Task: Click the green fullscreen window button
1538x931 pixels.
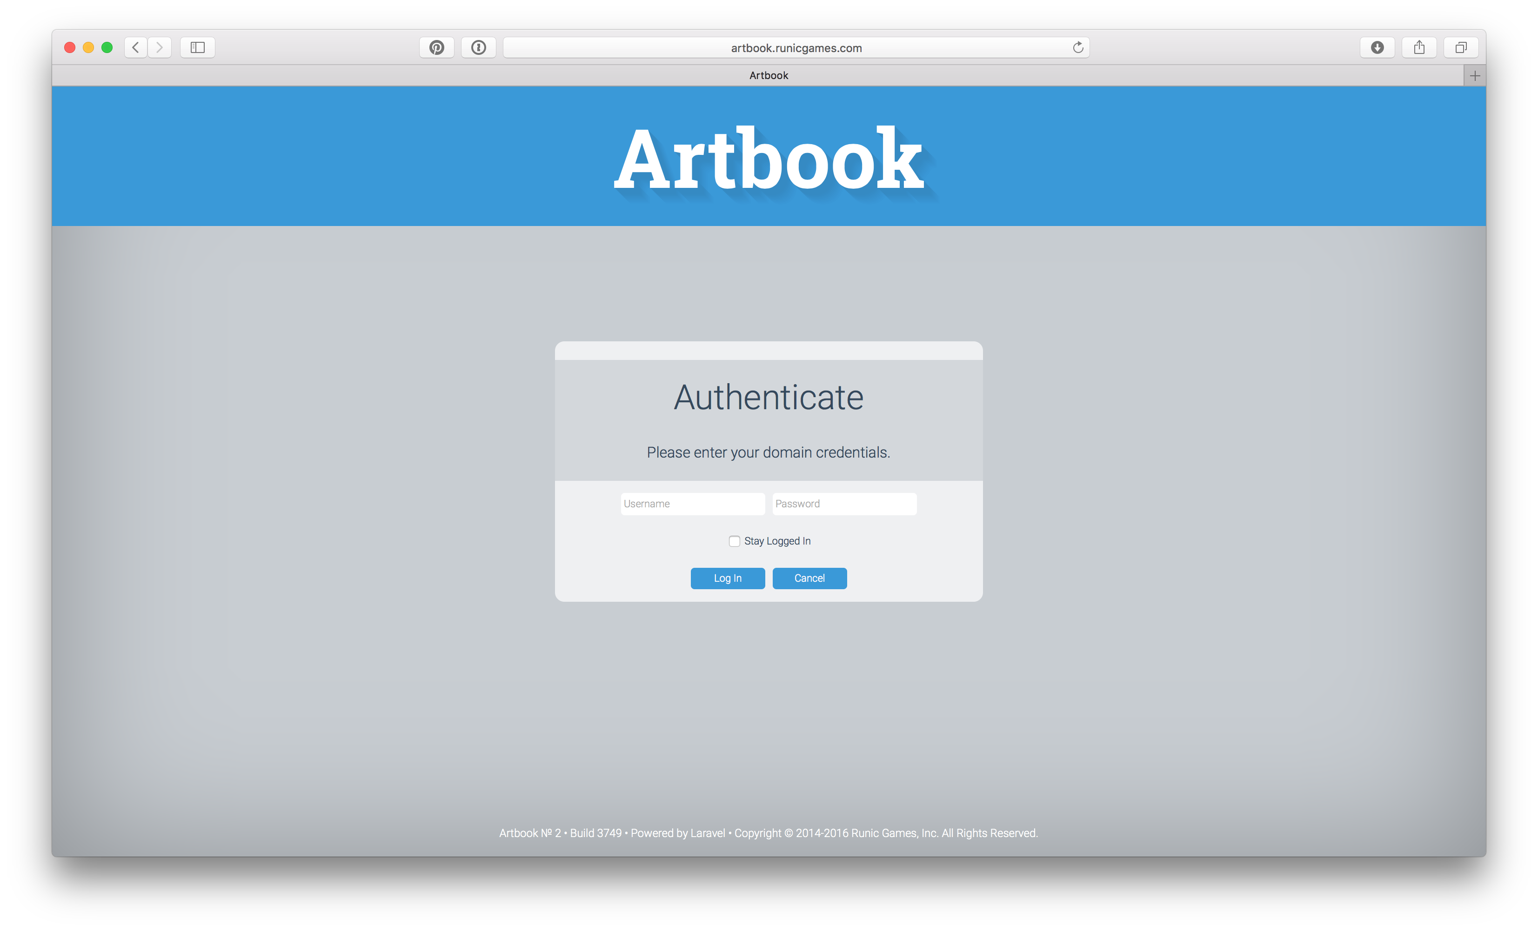Action: click(107, 47)
